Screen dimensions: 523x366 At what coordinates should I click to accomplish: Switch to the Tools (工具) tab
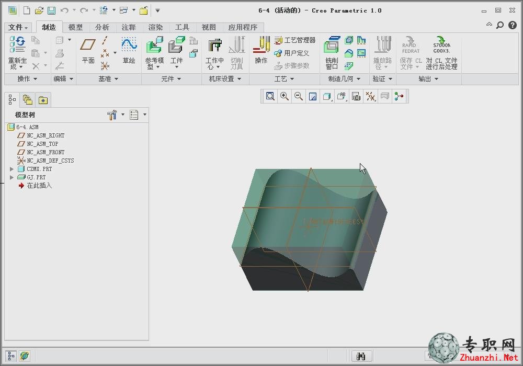point(182,27)
